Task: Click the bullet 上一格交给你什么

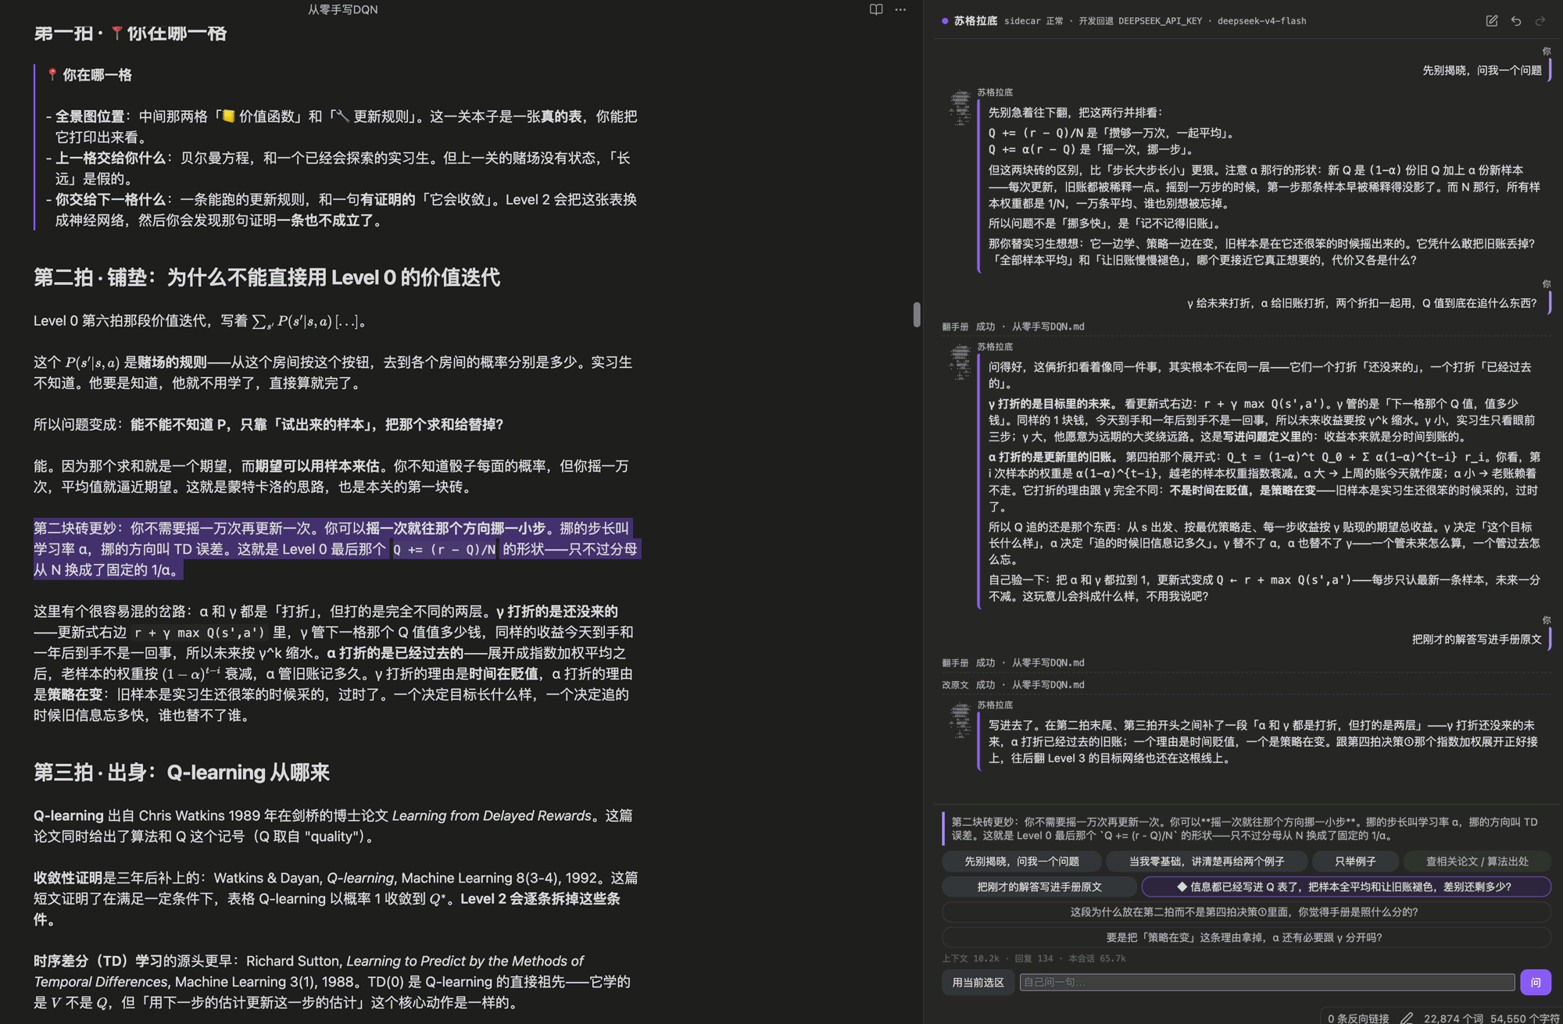Action: click(x=342, y=168)
